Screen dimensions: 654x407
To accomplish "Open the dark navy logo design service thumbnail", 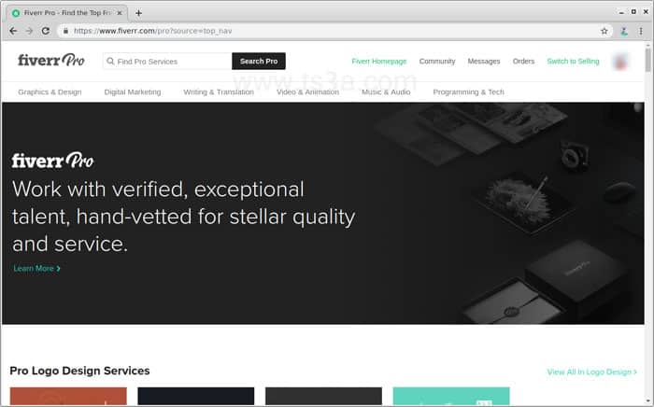I will pyautogui.click(x=195, y=396).
